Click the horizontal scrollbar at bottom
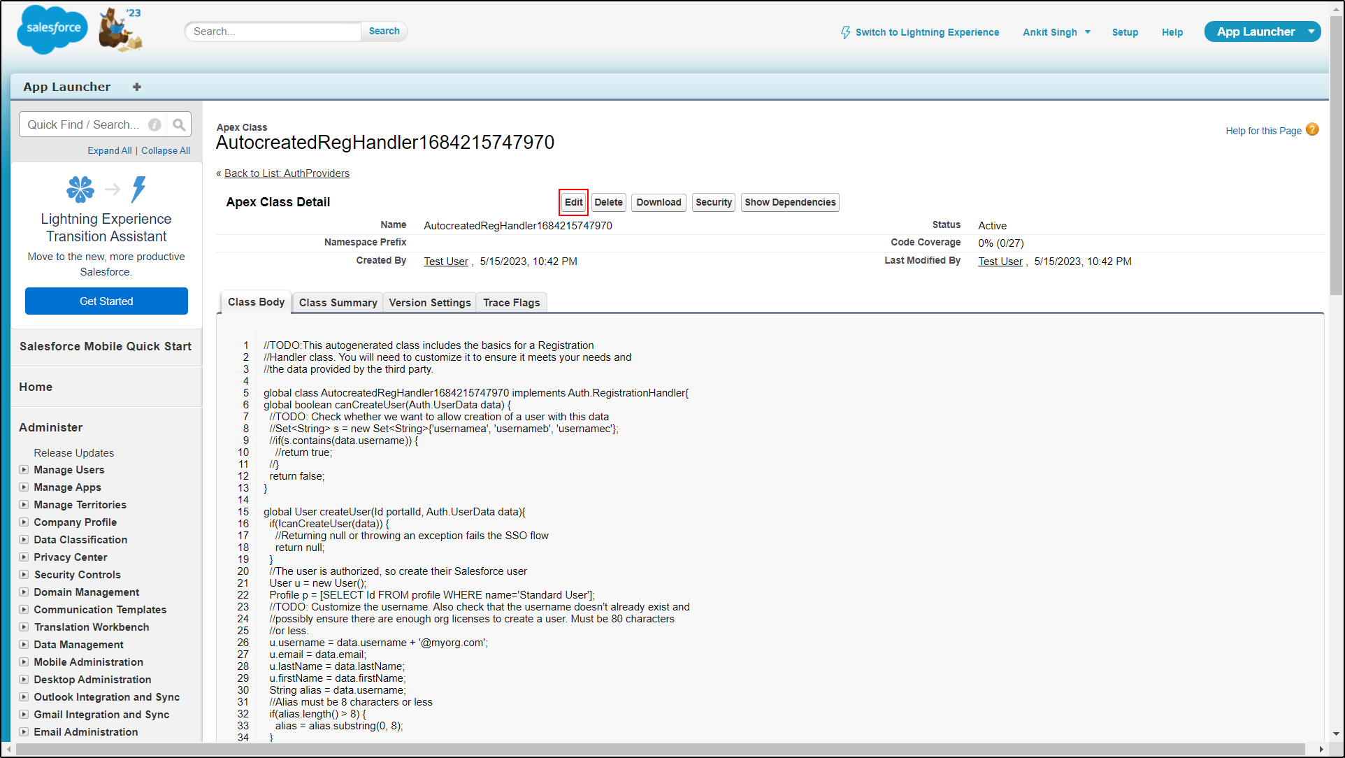Viewport: 1345px width, 758px height. point(660,749)
